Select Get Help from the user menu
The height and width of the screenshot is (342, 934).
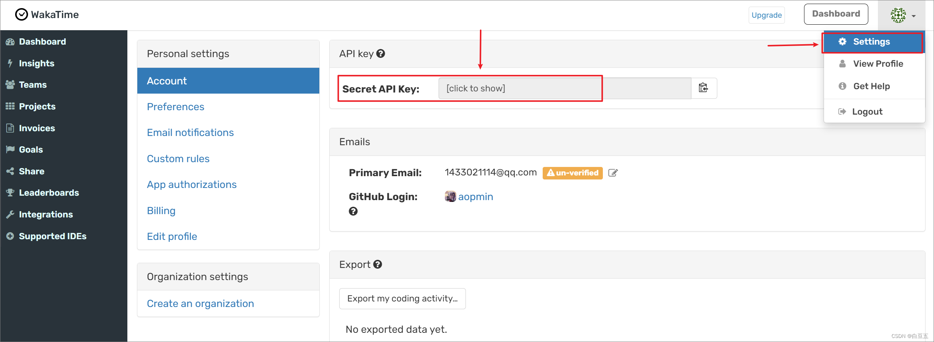click(x=874, y=86)
